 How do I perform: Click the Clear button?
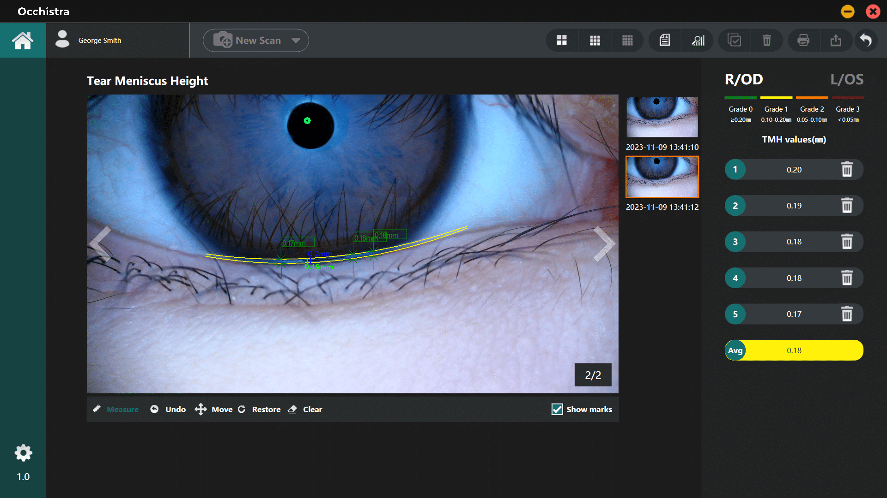(x=305, y=409)
